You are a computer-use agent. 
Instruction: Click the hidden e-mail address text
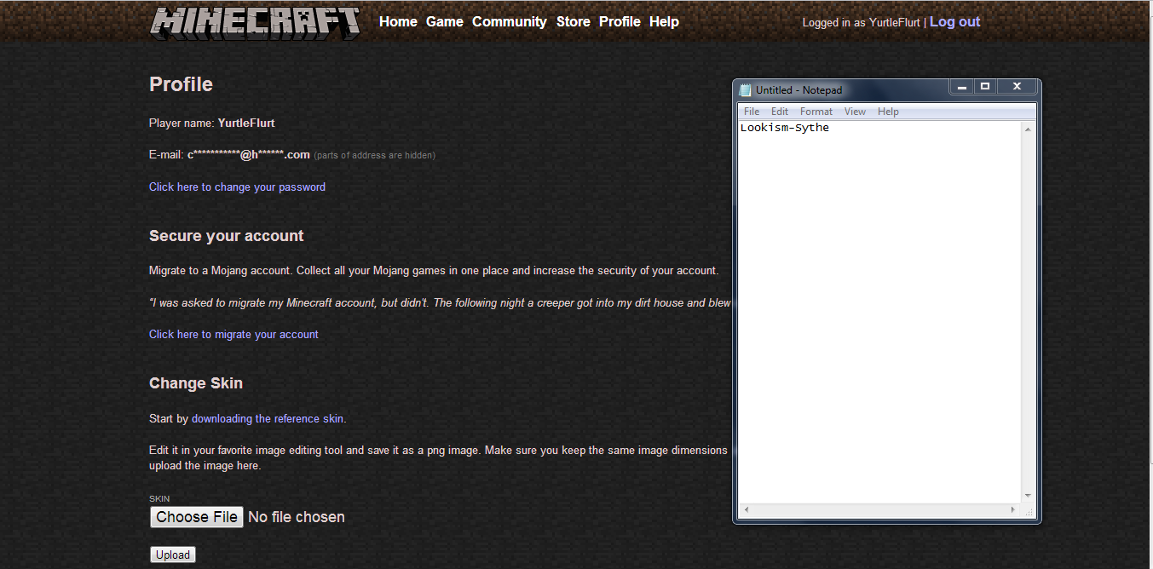coord(249,155)
